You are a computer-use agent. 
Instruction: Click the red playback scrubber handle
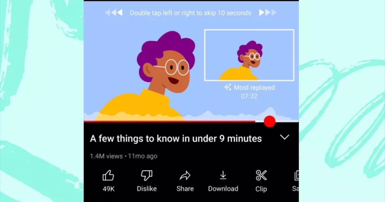coord(269,122)
